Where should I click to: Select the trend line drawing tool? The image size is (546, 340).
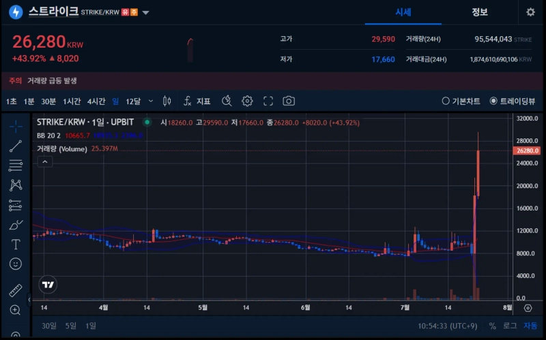point(16,146)
